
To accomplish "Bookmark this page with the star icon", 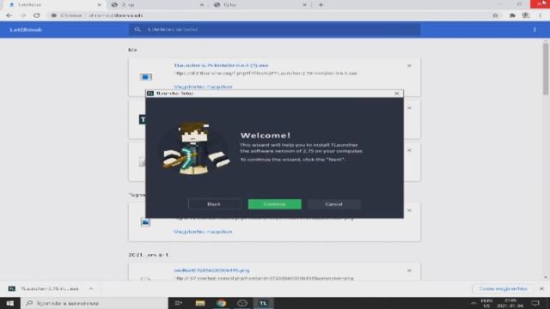I will pyautogui.click(x=495, y=15).
